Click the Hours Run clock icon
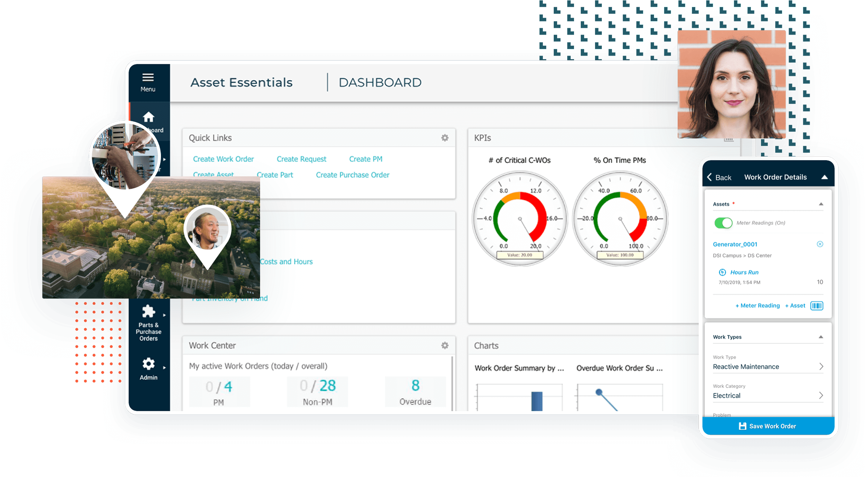This screenshot has height=477, width=865. [x=722, y=272]
